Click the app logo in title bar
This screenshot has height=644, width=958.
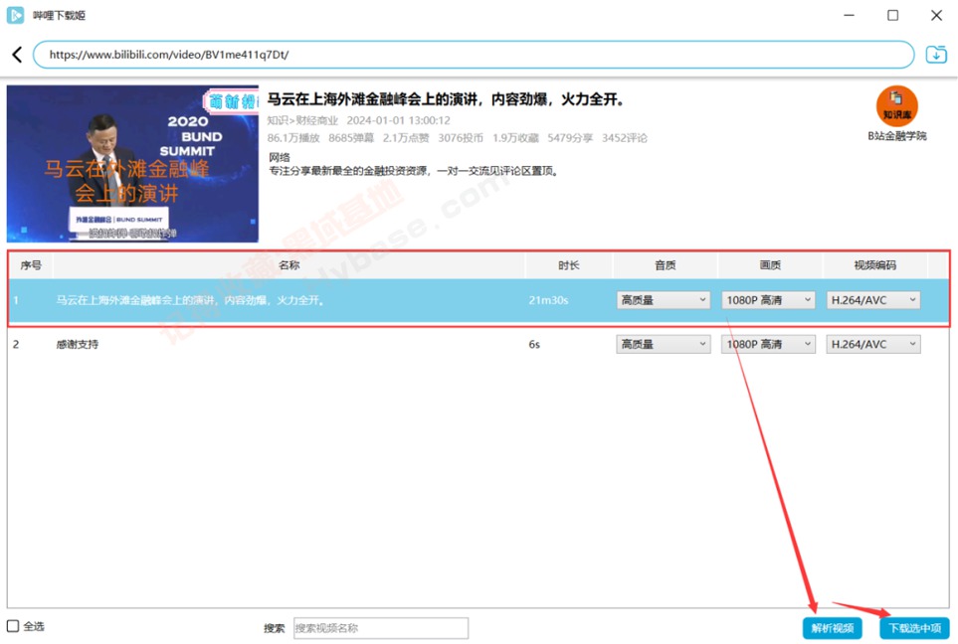[x=15, y=15]
